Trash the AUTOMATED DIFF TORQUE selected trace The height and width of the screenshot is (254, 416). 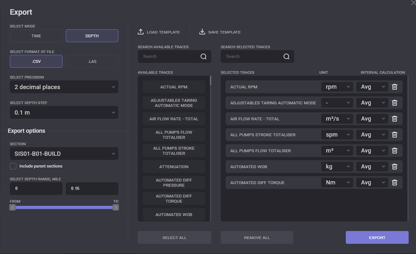click(395, 183)
